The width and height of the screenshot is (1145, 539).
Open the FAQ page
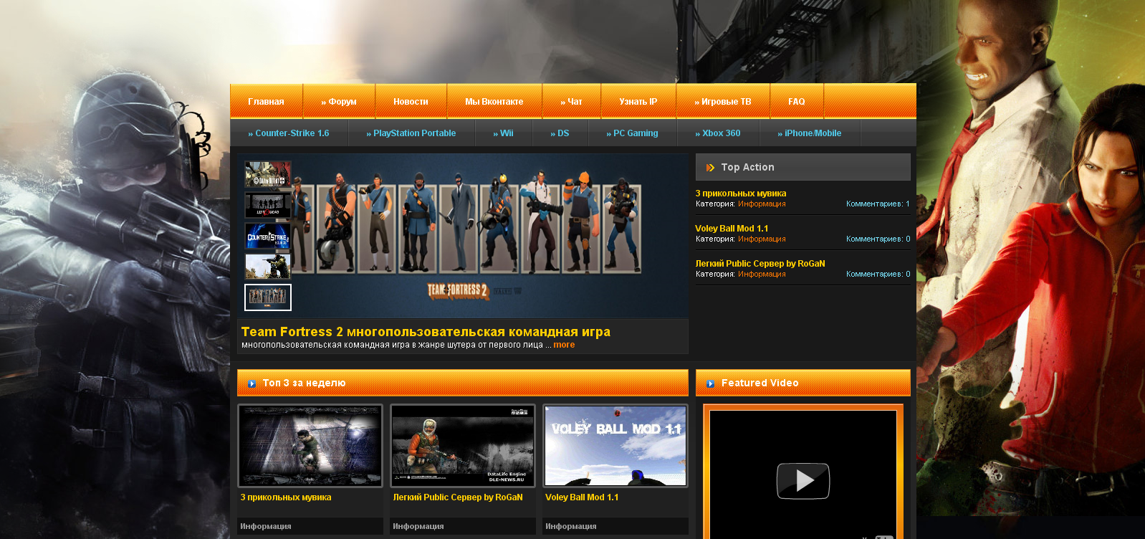797,102
